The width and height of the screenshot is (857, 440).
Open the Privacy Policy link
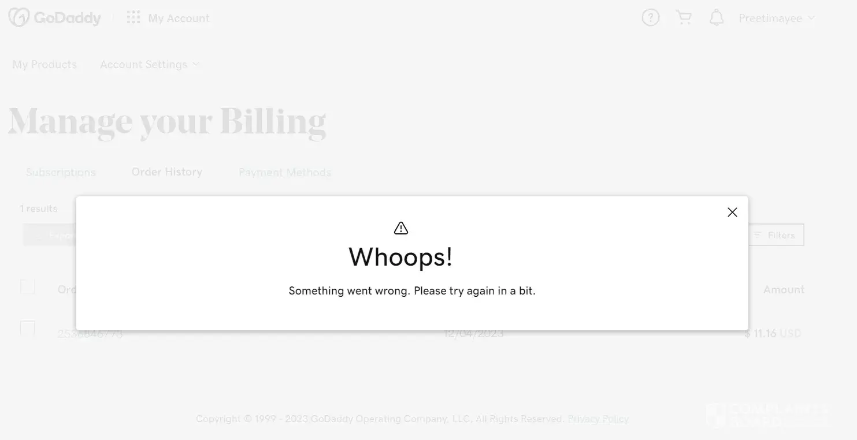pyautogui.click(x=598, y=419)
